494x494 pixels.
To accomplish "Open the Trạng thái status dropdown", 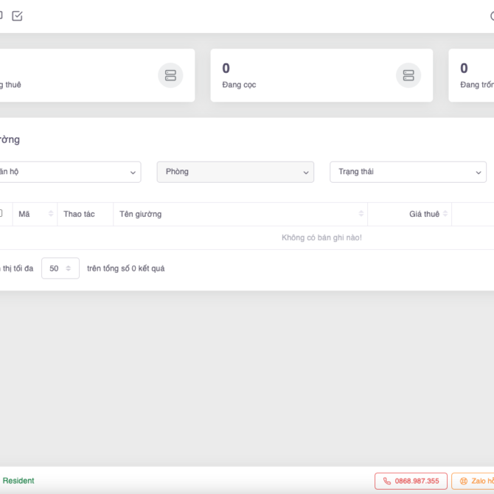I will 408,172.
